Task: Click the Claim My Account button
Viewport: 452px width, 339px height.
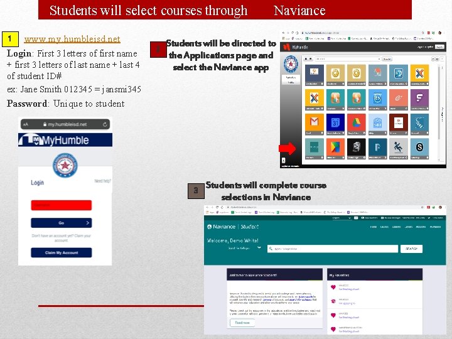Action: coord(62,252)
